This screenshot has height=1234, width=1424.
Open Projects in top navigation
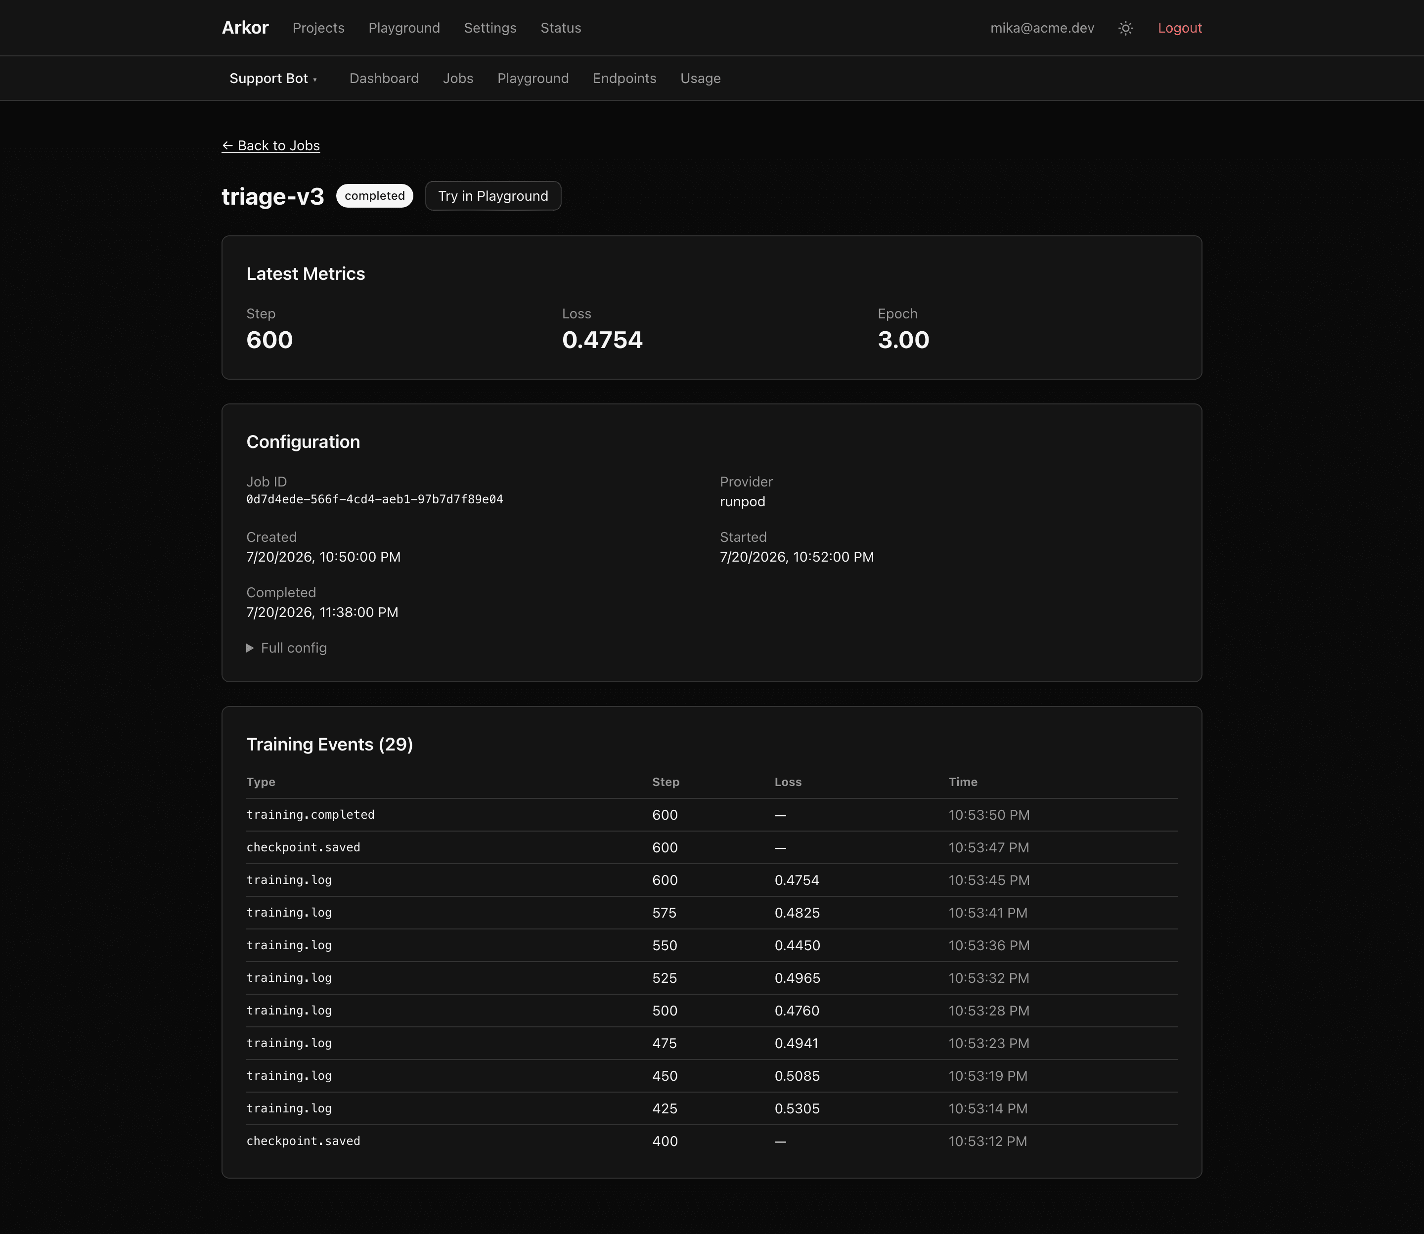(318, 28)
